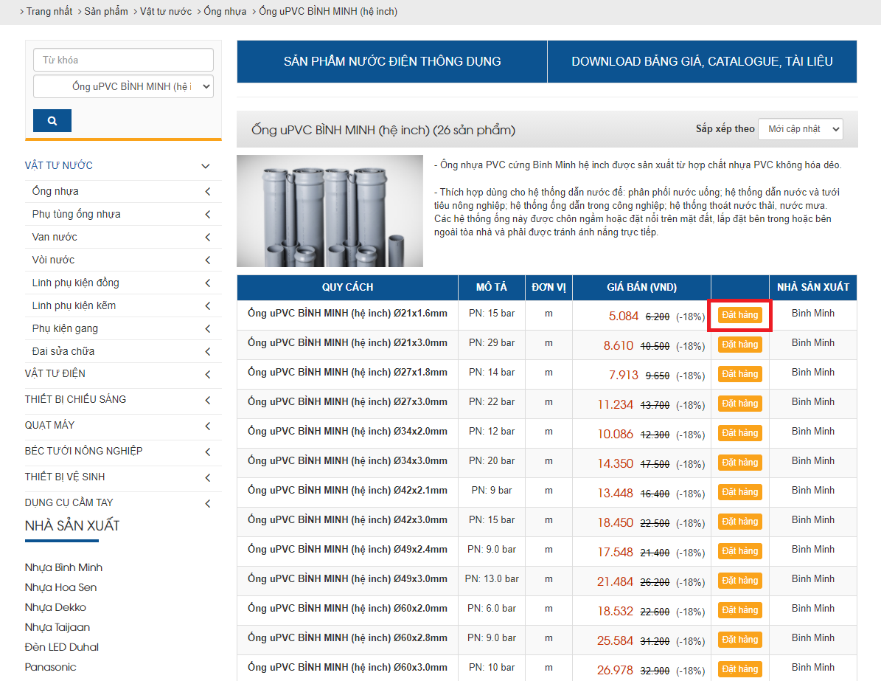
Task: Click Bình Minh manufacturer in Ø34x2.0mm row
Action: (813, 432)
